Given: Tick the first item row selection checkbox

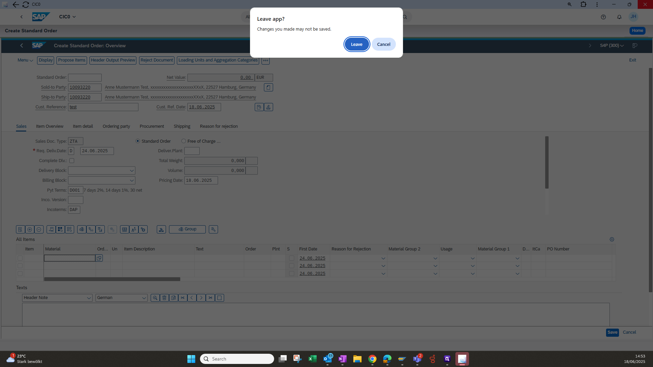Looking at the screenshot, I should [20, 259].
